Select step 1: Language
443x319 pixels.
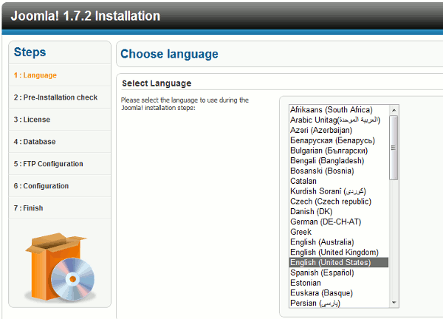pos(35,75)
